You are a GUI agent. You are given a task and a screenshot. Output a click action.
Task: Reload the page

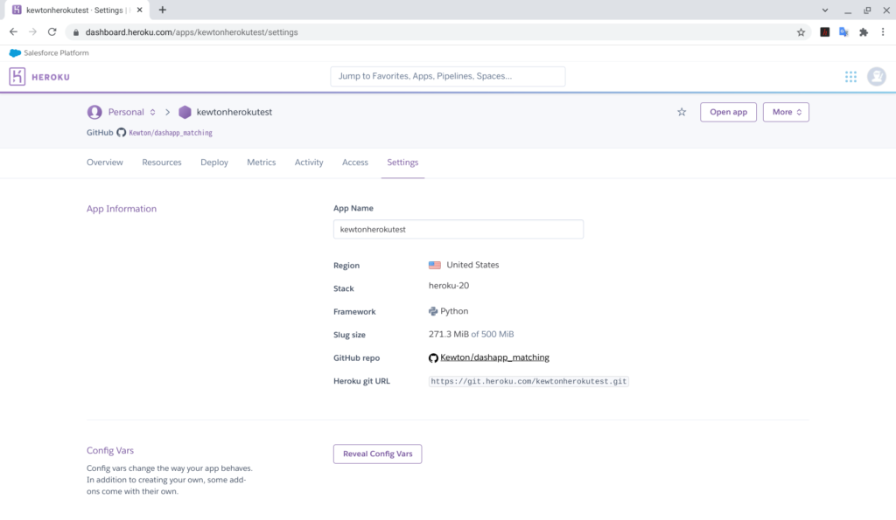pyautogui.click(x=52, y=32)
